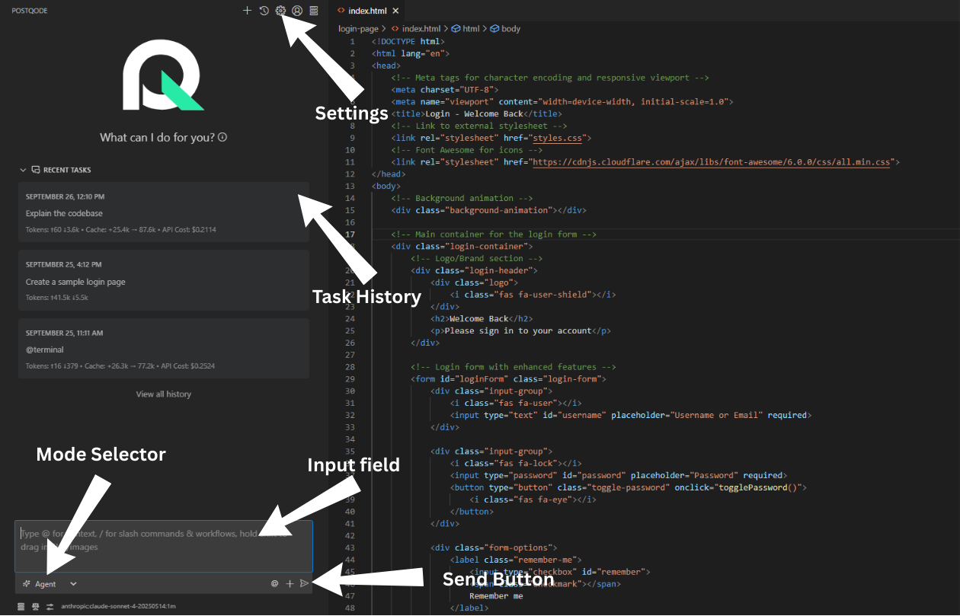The height and width of the screenshot is (616, 960).
Task: Open the 'Explain the codebase' recent task
Action: pos(164,213)
